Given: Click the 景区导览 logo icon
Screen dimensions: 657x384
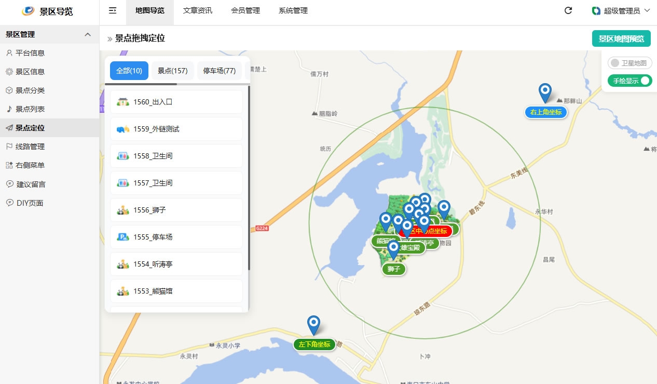Looking at the screenshot, I should pos(28,11).
